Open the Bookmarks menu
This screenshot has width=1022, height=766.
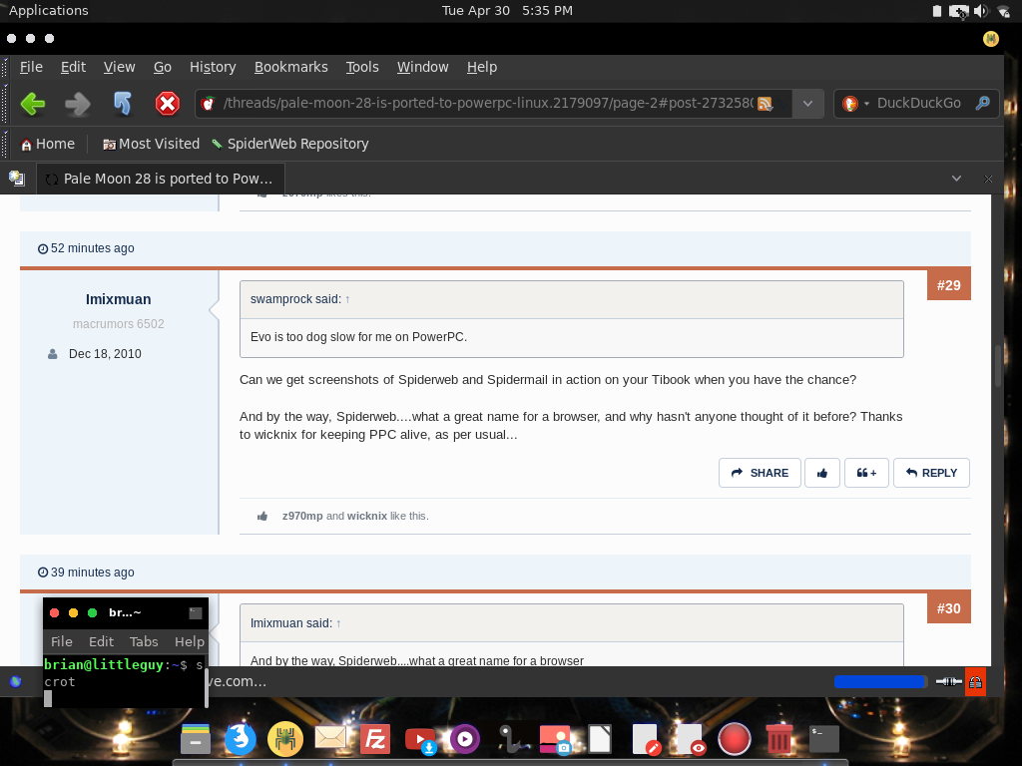290,67
